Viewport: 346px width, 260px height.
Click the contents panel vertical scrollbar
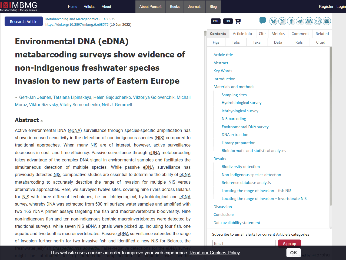pos(331,126)
